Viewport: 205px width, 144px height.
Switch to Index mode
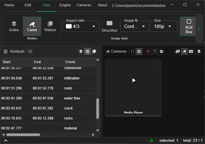(14, 27)
